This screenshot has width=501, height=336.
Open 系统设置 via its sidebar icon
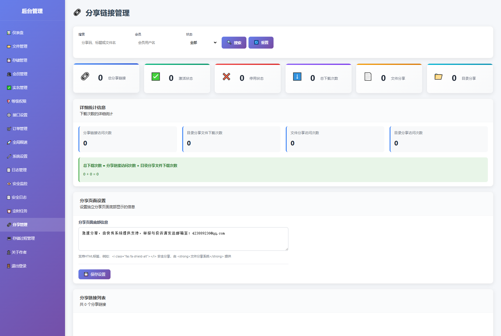pos(9,156)
